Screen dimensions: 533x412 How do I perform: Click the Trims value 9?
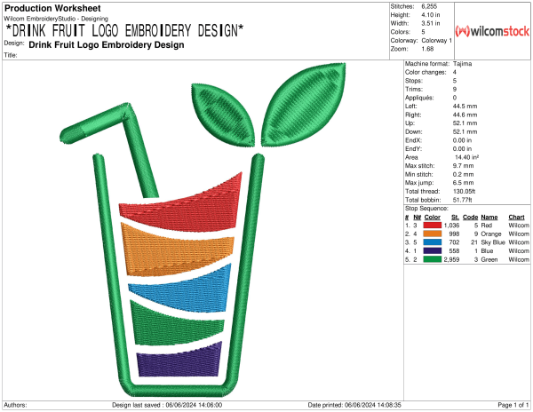point(455,89)
